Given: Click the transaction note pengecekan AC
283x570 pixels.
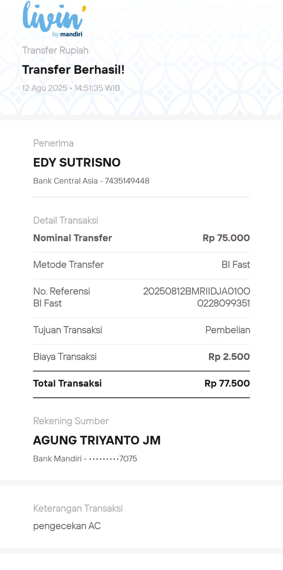Looking at the screenshot, I should [67, 526].
